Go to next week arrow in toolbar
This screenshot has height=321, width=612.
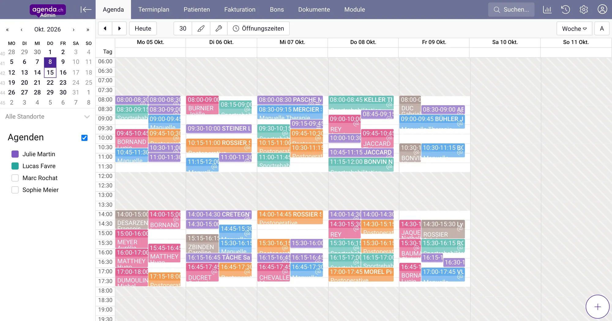click(119, 28)
